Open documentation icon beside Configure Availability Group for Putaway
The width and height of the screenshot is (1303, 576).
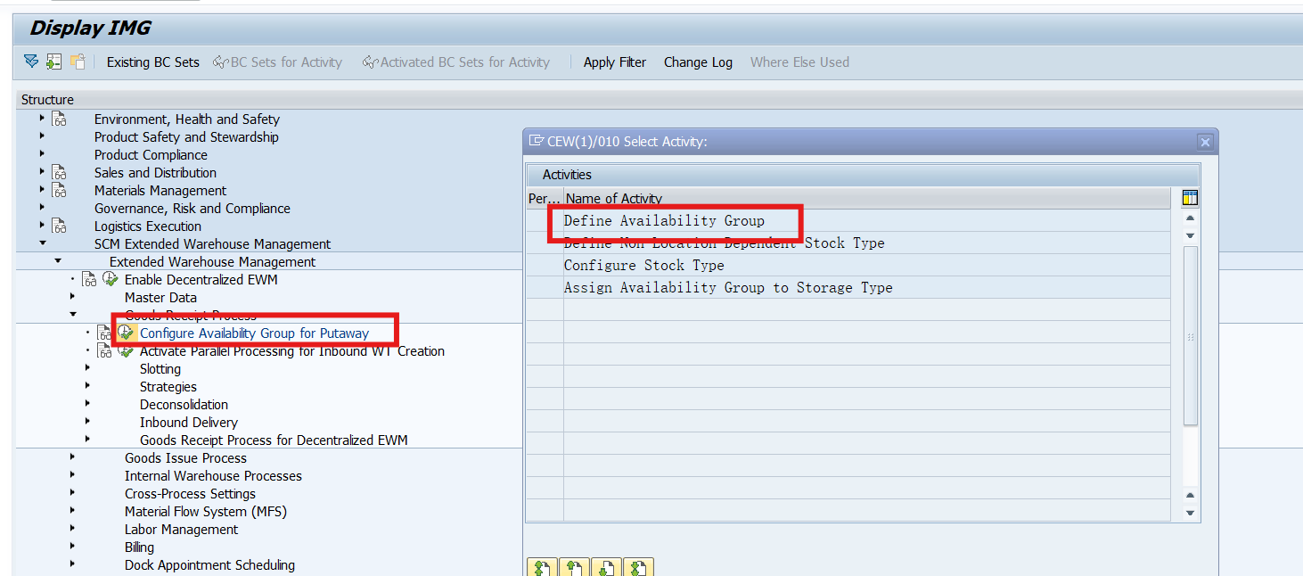103,332
